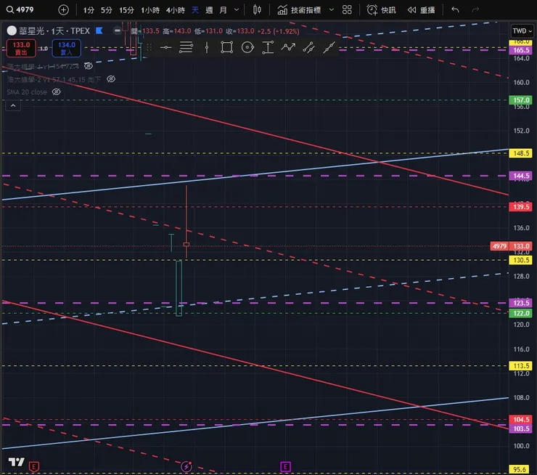Expand the indicators favorites dropdown arrow

click(x=331, y=10)
